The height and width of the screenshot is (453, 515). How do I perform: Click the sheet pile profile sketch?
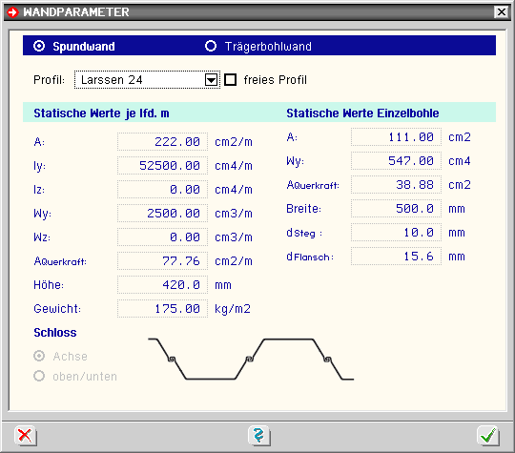251,359
